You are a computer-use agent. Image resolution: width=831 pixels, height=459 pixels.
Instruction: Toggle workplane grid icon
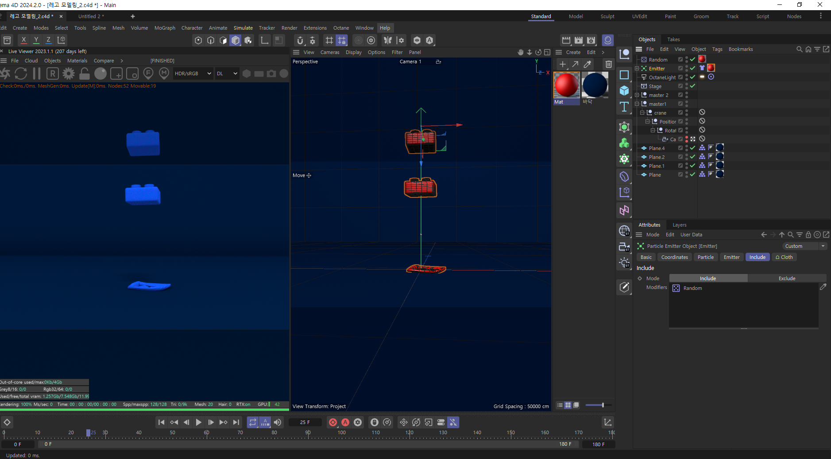(x=329, y=40)
